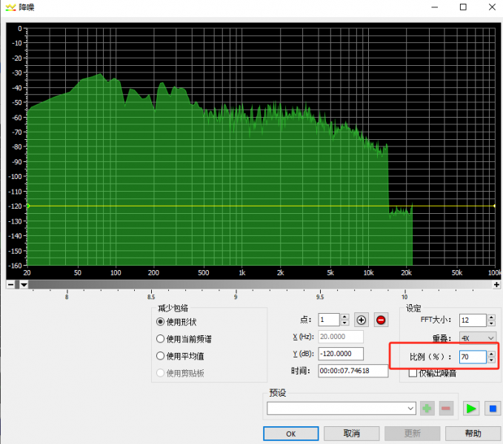The height and width of the screenshot is (444, 503).
Task: Click the red delete point icon
Action: tap(381, 320)
